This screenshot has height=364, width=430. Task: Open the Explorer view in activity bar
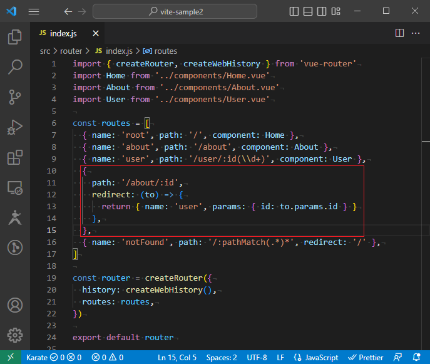pos(15,37)
